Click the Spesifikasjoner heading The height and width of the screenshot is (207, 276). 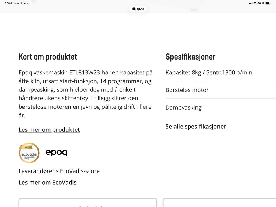190,57
